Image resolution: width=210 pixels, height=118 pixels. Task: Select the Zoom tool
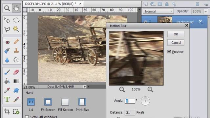click(x=7, y=8)
